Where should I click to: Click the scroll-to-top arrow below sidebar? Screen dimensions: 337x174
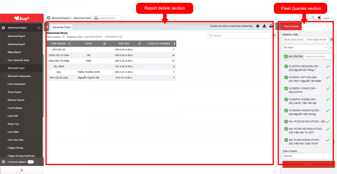coord(22,170)
